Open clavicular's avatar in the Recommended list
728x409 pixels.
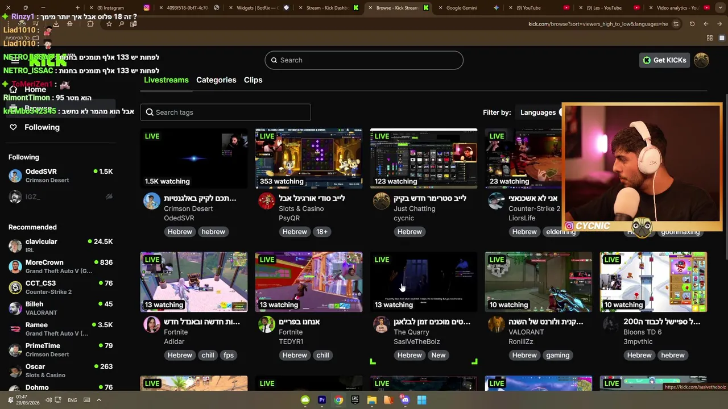pyautogui.click(x=15, y=245)
